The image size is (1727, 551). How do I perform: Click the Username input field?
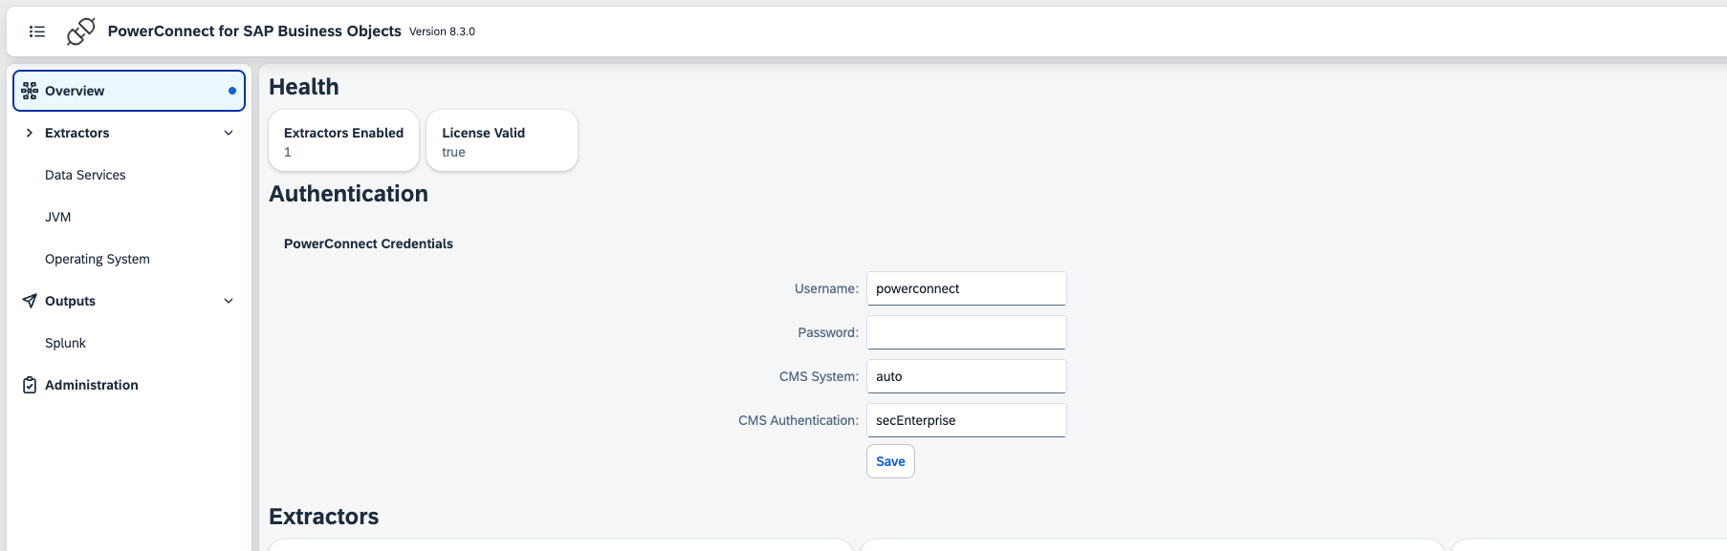966,288
